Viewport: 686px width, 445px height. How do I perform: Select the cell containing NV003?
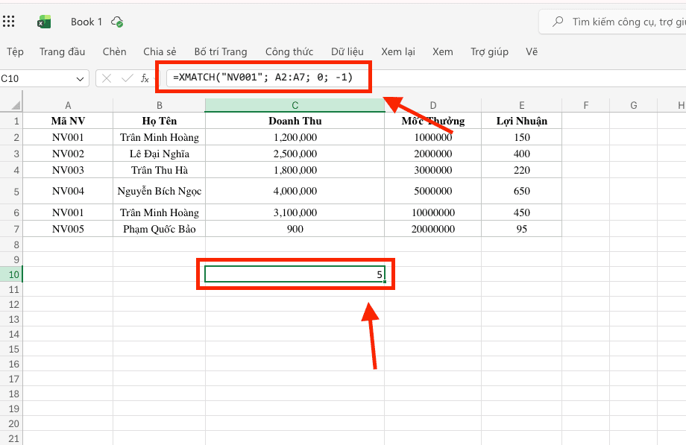68,170
